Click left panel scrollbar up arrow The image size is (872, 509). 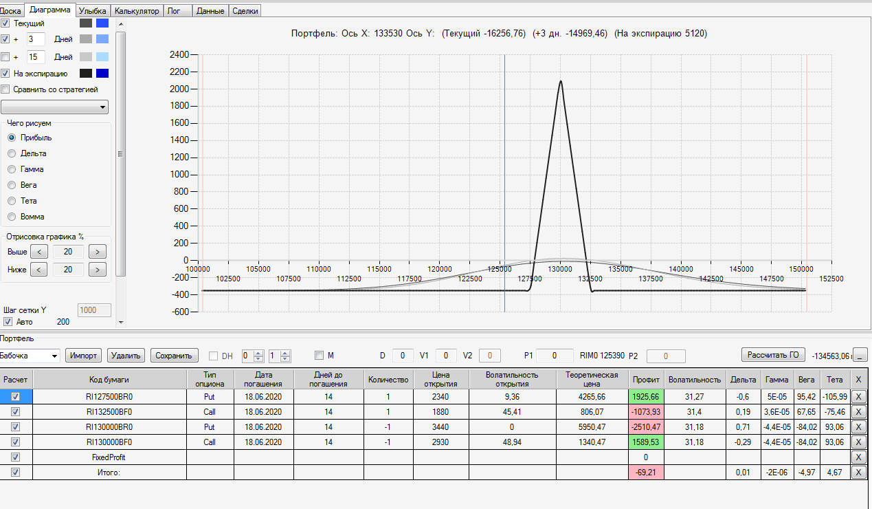121,23
